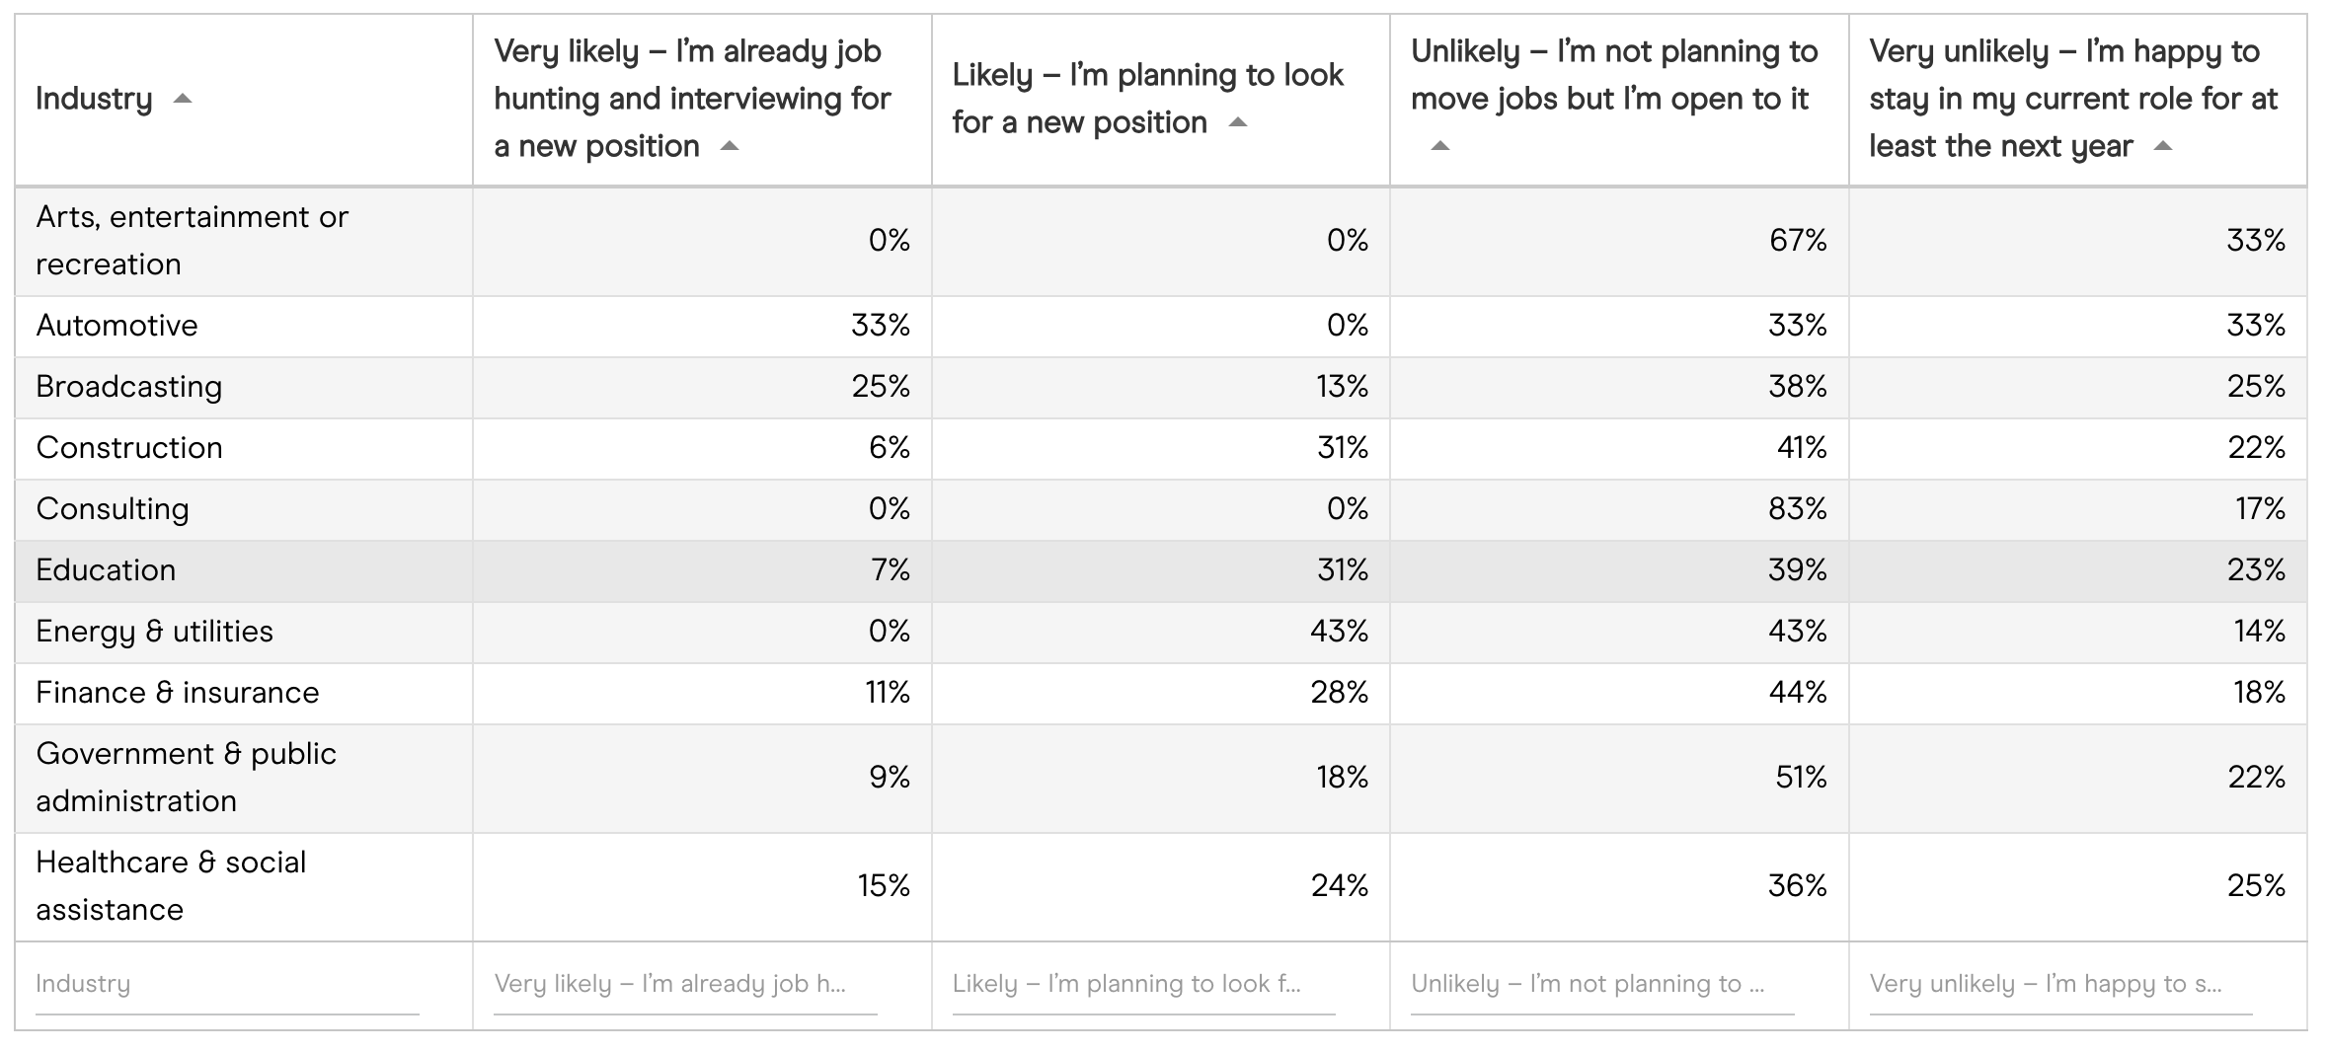
Task: Select the Broadcasting row
Action: [x=126, y=387]
